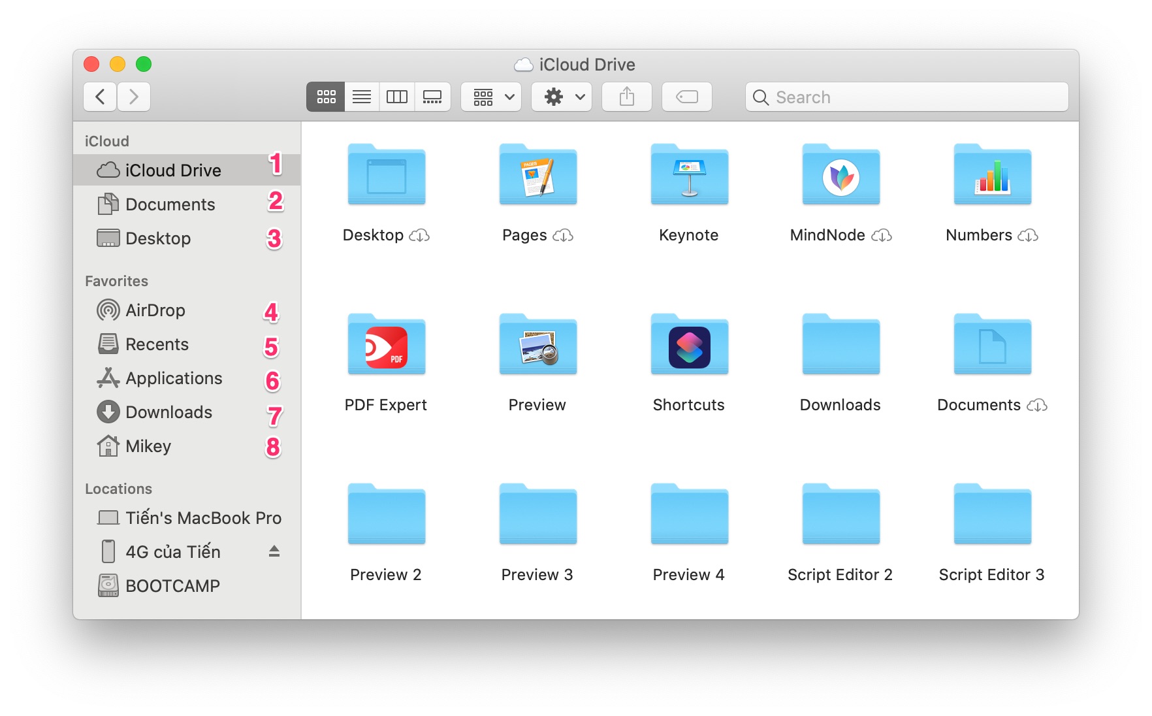Select the Desktop folder icon in the grid

pyautogui.click(x=387, y=174)
